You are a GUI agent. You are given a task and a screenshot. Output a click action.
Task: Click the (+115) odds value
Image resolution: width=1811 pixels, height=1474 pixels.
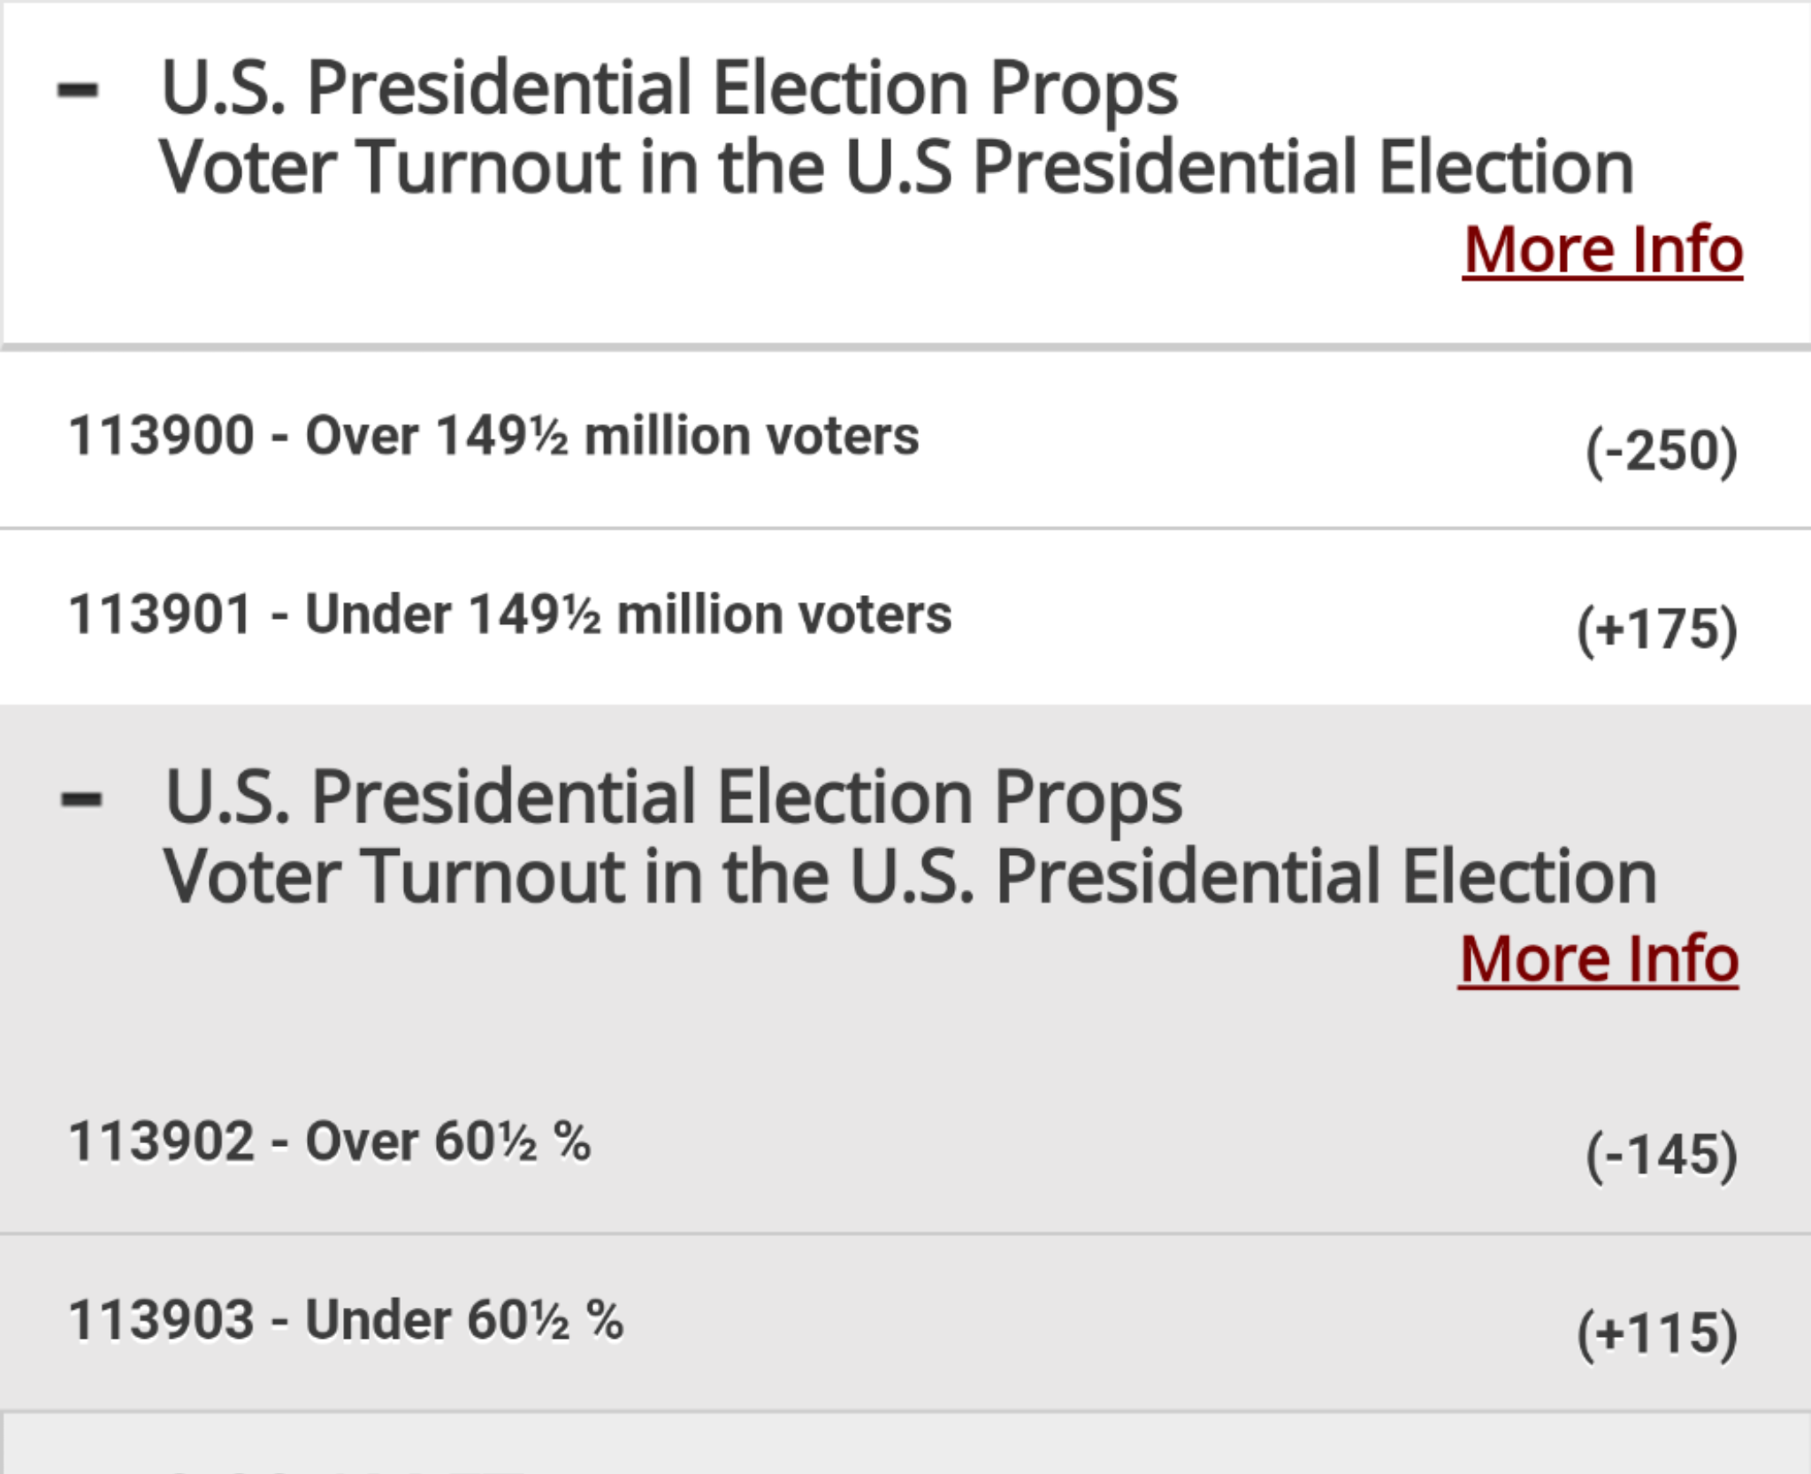coord(1658,1333)
